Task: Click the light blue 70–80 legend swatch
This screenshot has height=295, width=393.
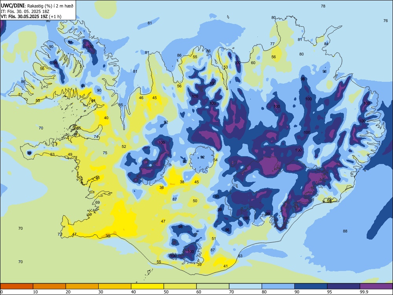Action: pyautogui.click(x=245, y=286)
